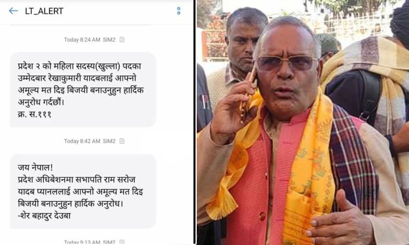Tap the Today 8:24 AM timestamp
The width and height of the screenshot is (409, 245).
82,40
